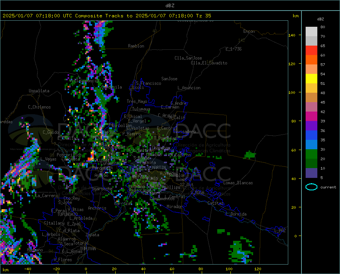The height and width of the screenshot is (274, 340).
Task: Click the Catitas place label
Action: coord(216,203)
